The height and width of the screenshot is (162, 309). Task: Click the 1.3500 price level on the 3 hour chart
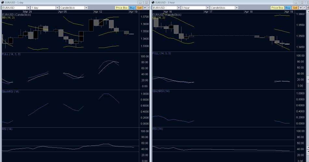click(301, 36)
